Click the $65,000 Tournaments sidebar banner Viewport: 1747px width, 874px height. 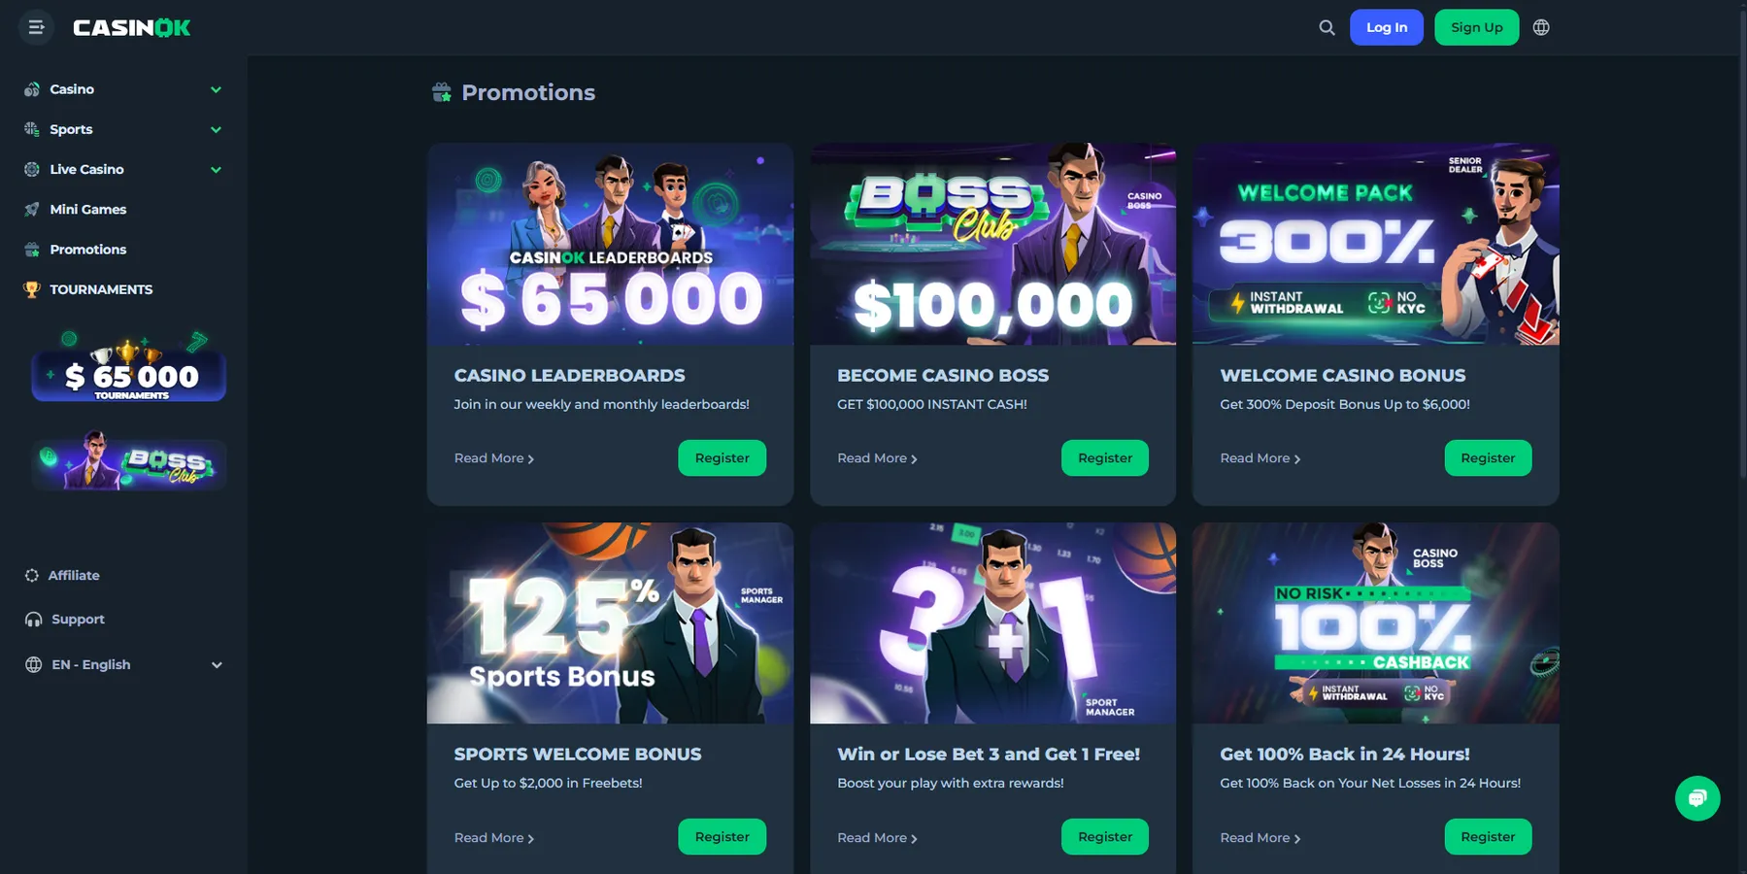point(129,369)
